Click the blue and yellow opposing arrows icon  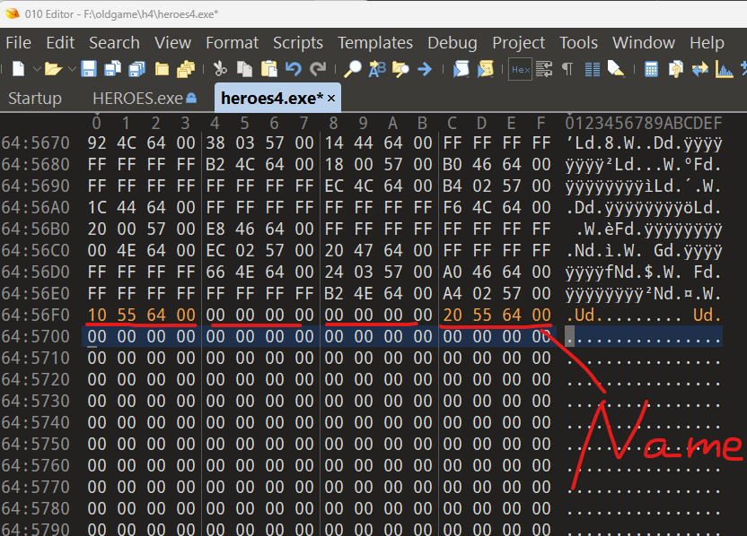click(699, 69)
